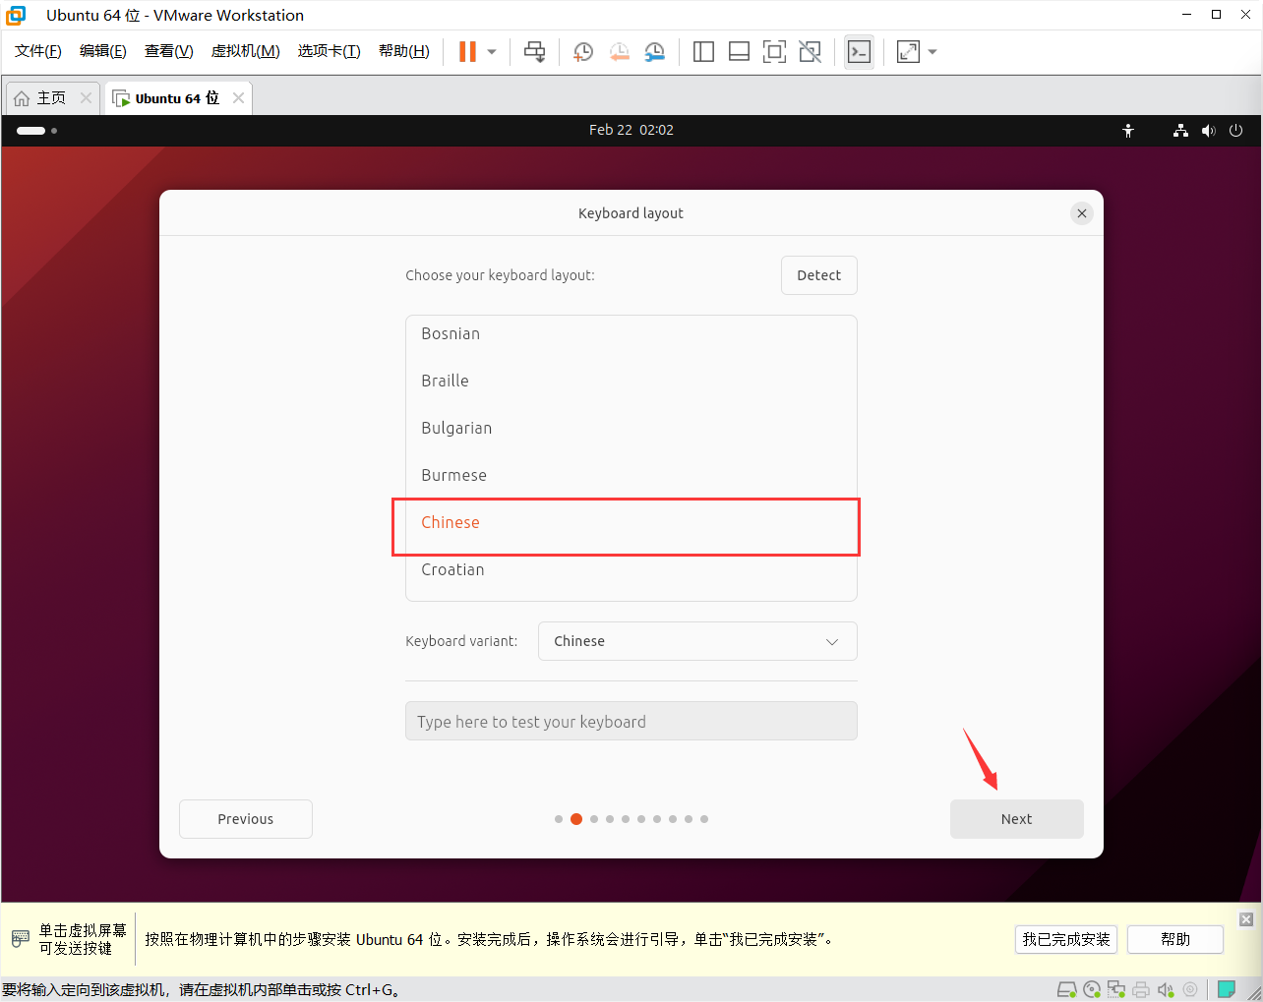The image size is (1263, 1002).
Task: Open the Keyboard variant dropdown
Action: pos(697,641)
